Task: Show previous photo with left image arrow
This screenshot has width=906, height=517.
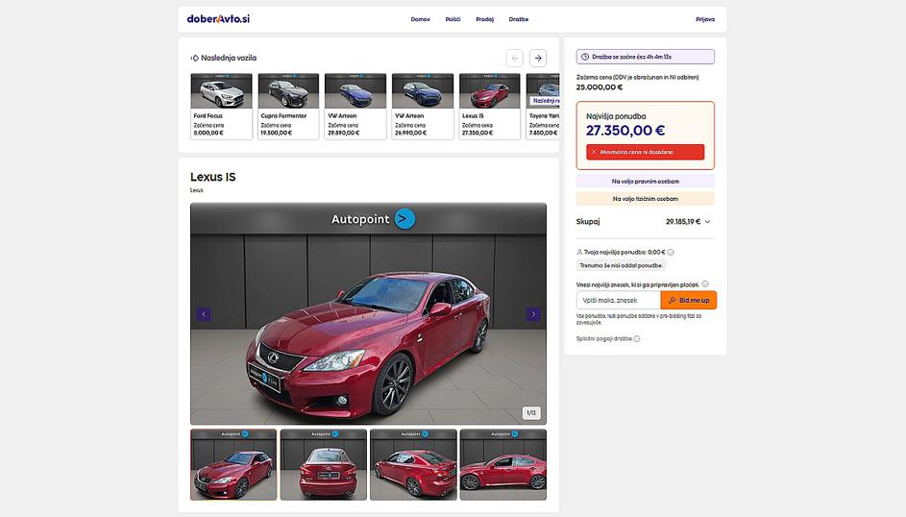Action: coord(204,314)
